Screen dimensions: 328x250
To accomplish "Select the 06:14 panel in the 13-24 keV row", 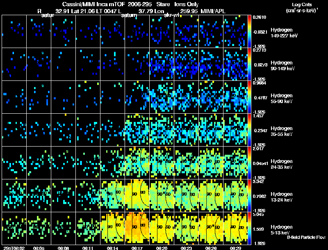I will [x=112, y=195].
